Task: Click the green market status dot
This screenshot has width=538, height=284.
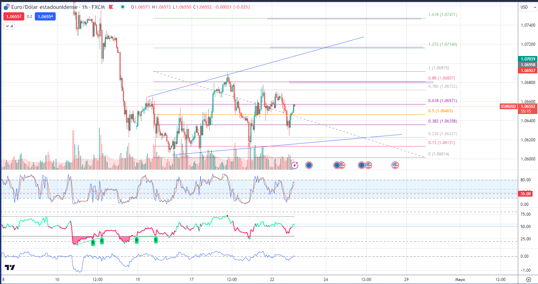Action: [123, 7]
